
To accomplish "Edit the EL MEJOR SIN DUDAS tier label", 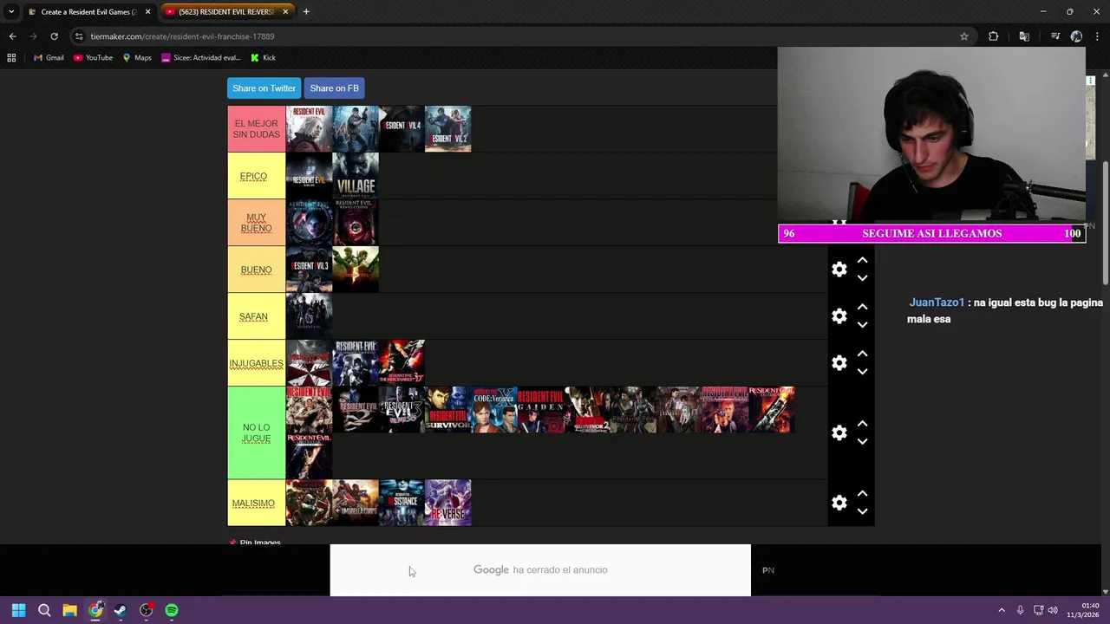I will (257, 129).
